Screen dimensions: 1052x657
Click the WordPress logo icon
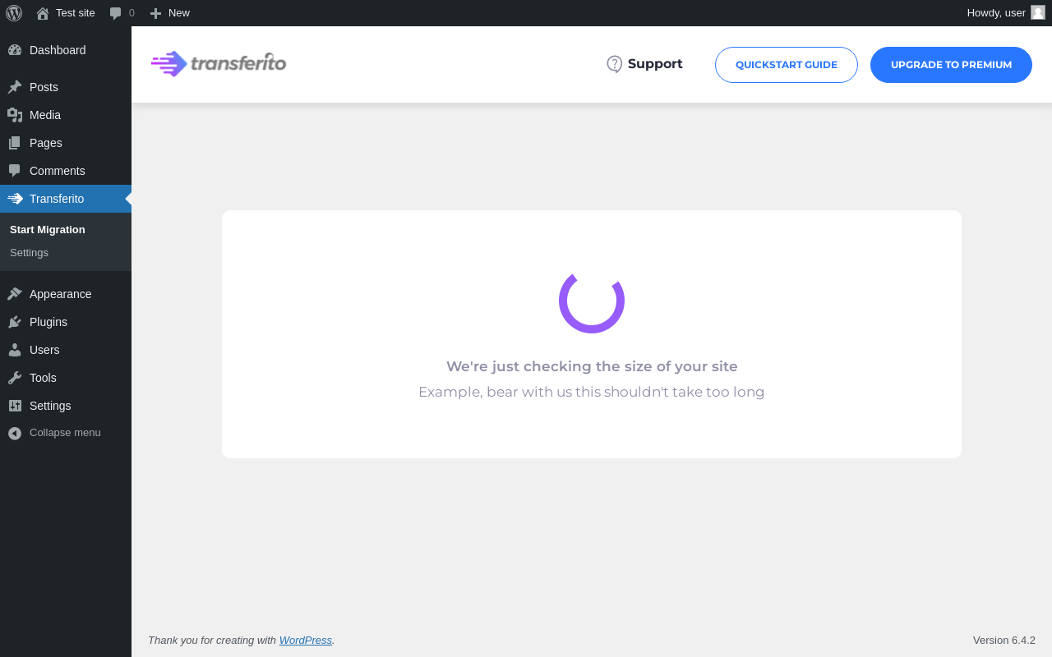point(14,12)
